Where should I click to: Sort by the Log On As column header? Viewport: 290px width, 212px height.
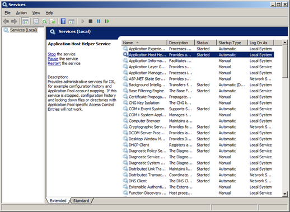click(x=261, y=43)
